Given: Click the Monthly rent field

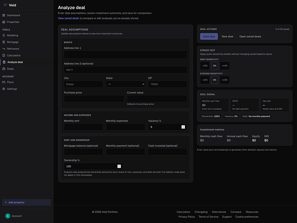Looking at the screenshot, I should tap(83, 127).
